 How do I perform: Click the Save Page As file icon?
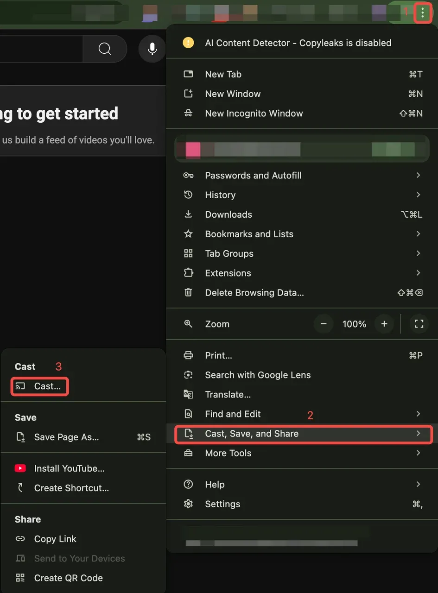(20, 437)
